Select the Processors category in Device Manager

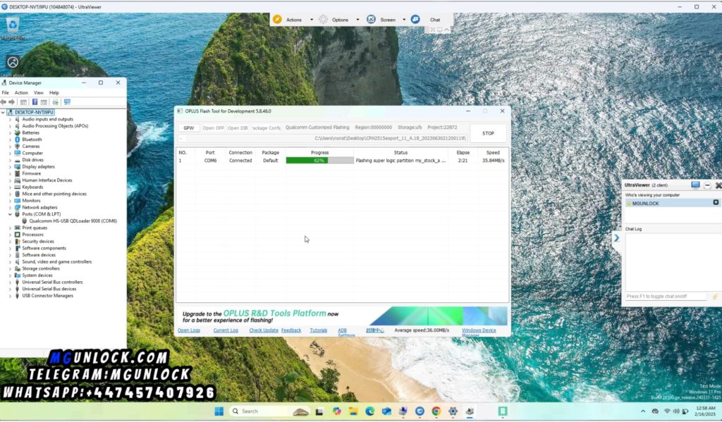(x=32, y=235)
